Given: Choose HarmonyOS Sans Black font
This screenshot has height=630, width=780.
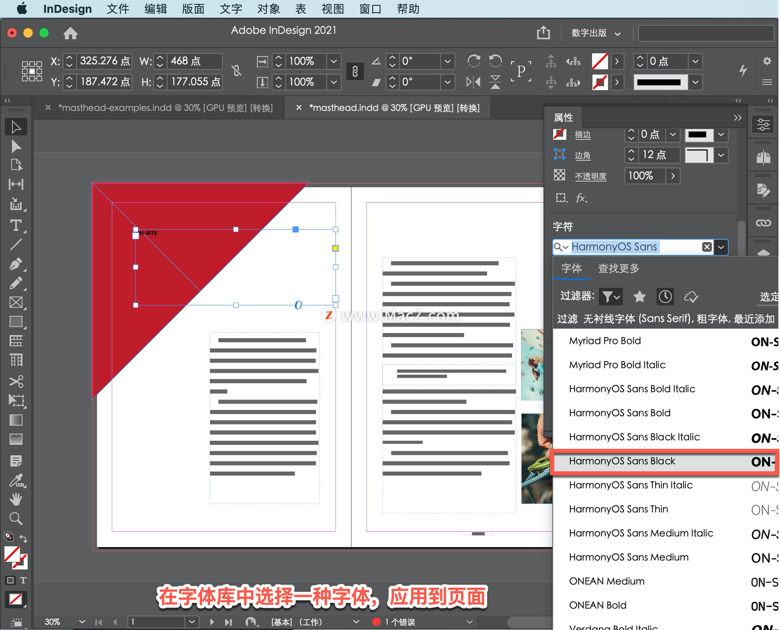Looking at the screenshot, I should click(665, 461).
